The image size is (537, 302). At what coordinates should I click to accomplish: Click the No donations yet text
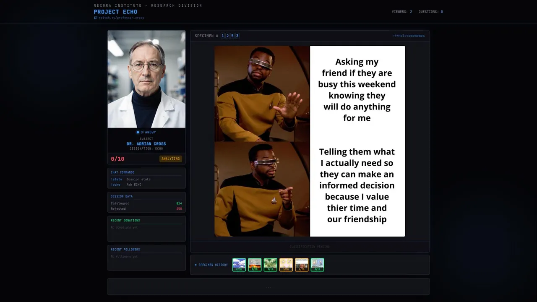coord(124,227)
